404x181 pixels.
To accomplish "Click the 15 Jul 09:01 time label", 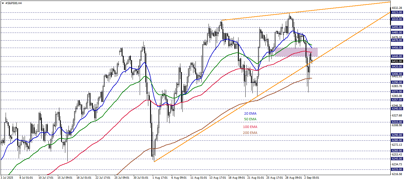I will pyautogui.click(x=64, y=178).
